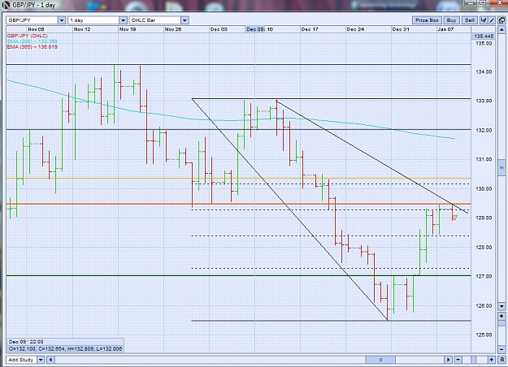Click the vertical scale down arrow
The width and height of the screenshot is (508, 367).
pos(501,306)
